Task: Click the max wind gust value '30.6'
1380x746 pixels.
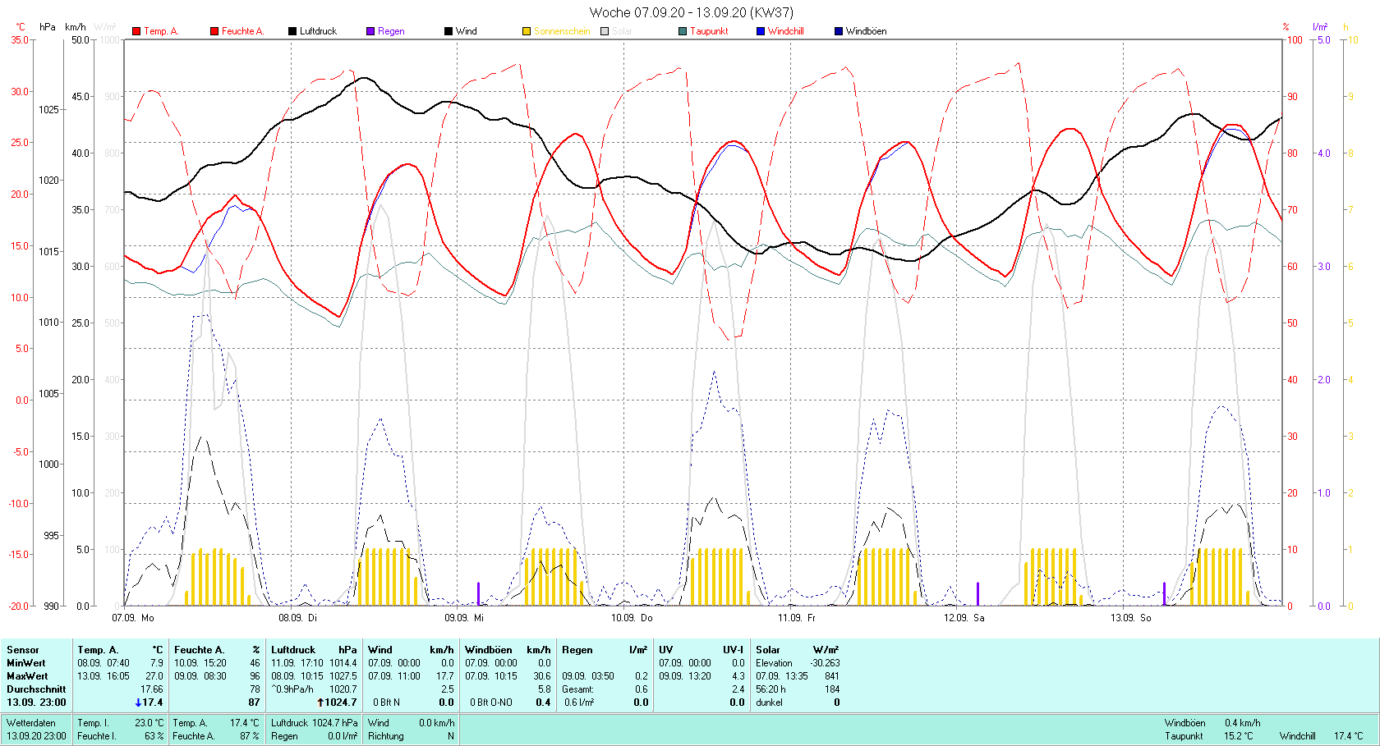Action: (542, 676)
